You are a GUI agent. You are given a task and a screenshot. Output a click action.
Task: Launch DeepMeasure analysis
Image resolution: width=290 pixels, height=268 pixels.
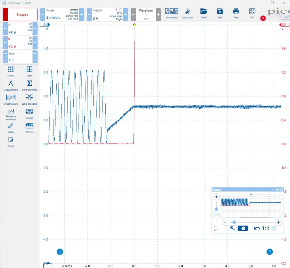[x=11, y=99]
